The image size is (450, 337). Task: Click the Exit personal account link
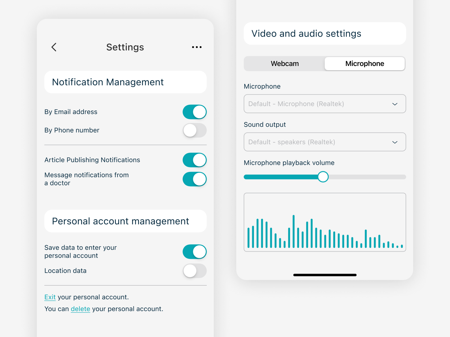(50, 297)
